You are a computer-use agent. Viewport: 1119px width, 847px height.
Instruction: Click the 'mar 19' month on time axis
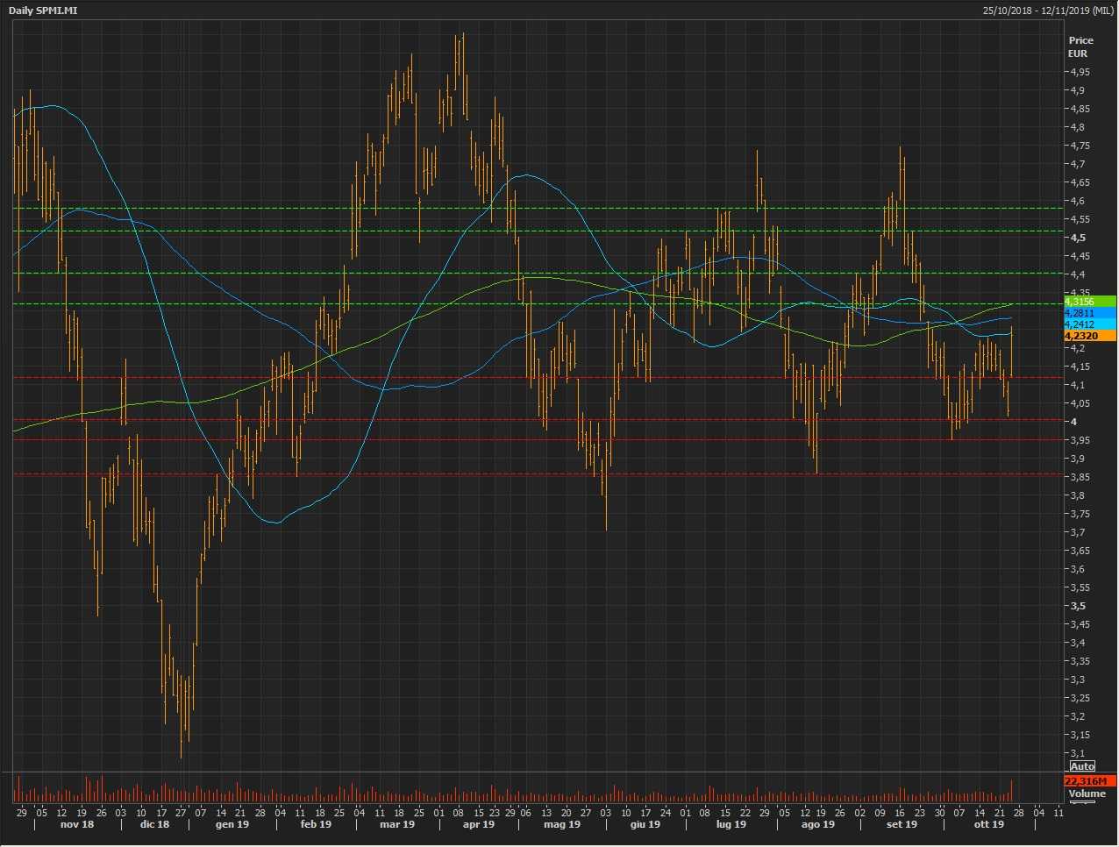pyautogui.click(x=397, y=824)
